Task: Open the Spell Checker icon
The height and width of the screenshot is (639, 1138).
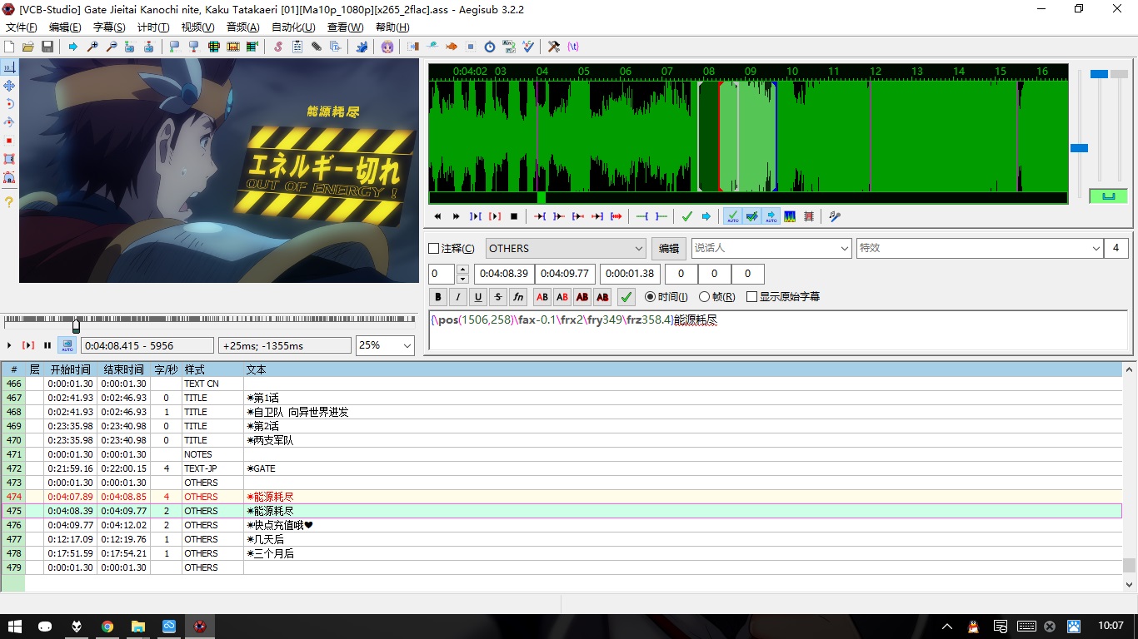Action: tap(528, 47)
